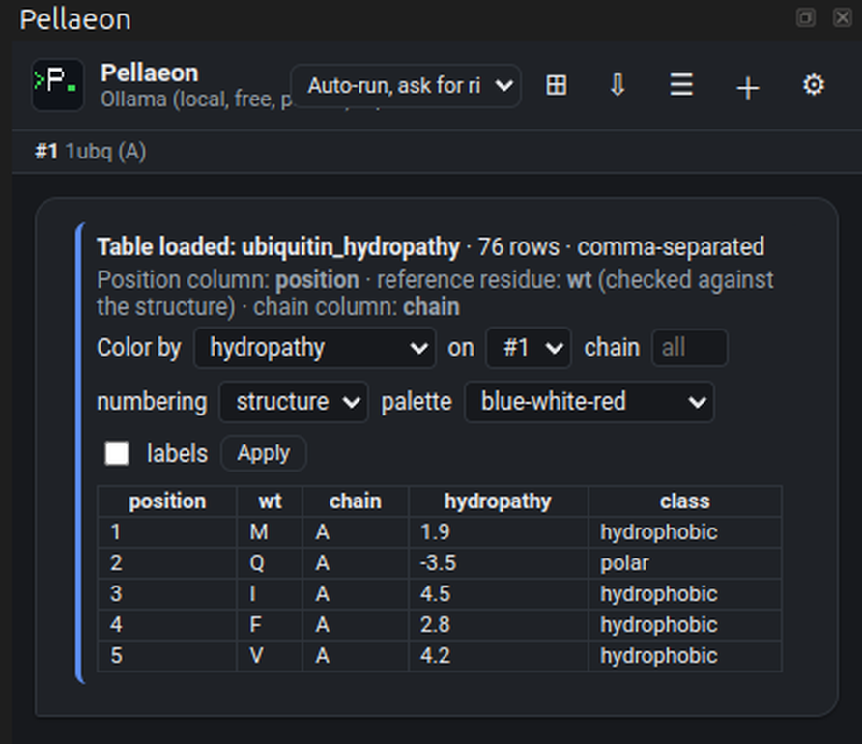This screenshot has height=744, width=862.
Task: Click the chain column header in table
Action: coord(355,501)
